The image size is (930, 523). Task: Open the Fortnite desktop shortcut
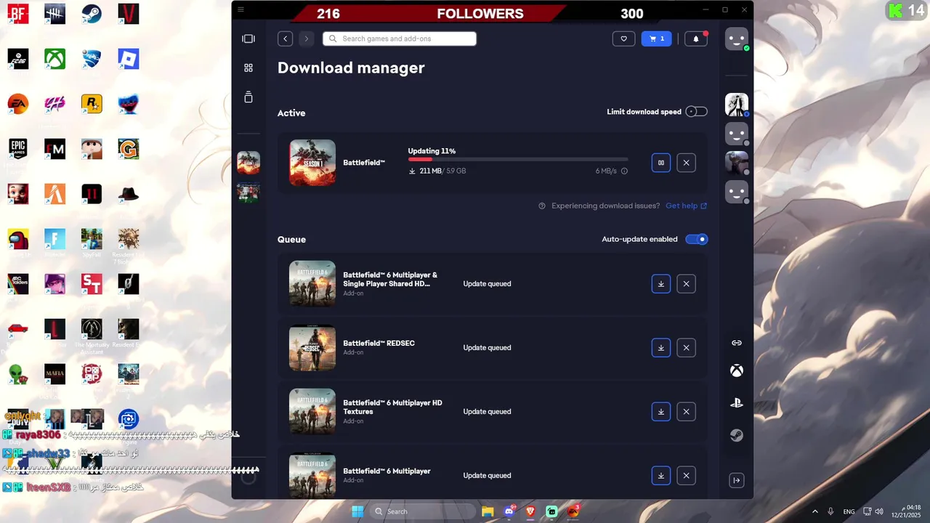click(54, 239)
